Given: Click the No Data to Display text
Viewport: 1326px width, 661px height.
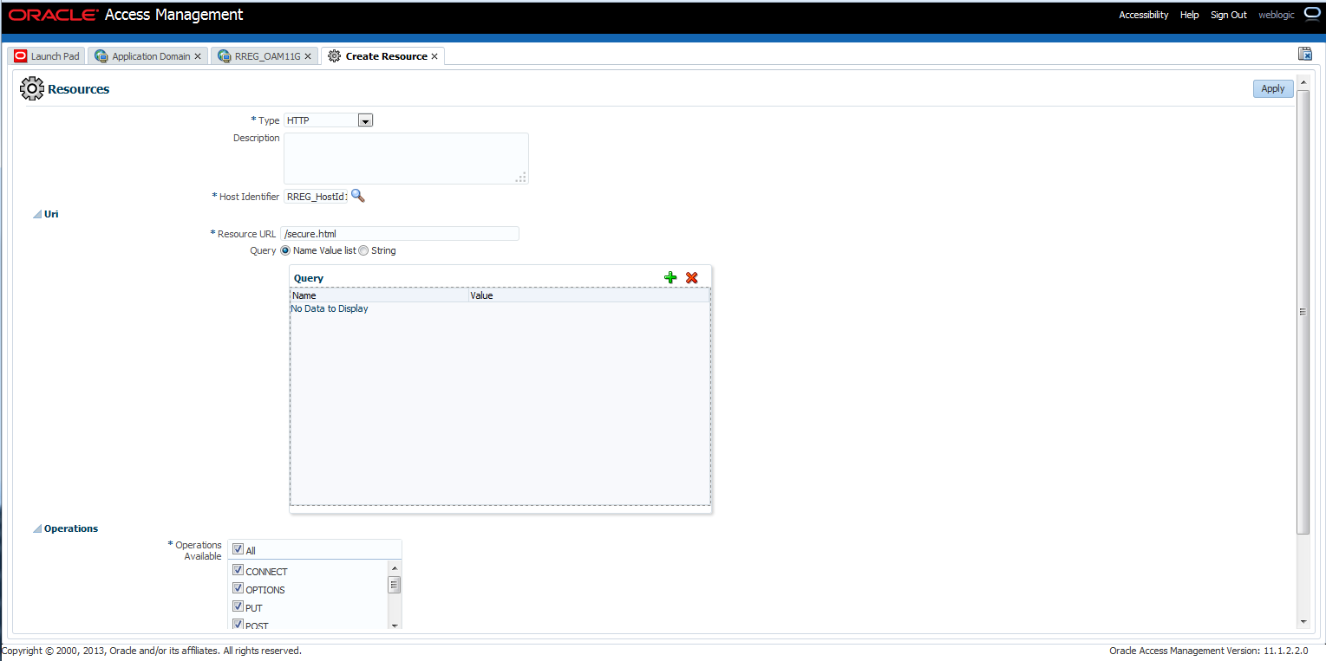Looking at the screenshot, I should (330, 308).
